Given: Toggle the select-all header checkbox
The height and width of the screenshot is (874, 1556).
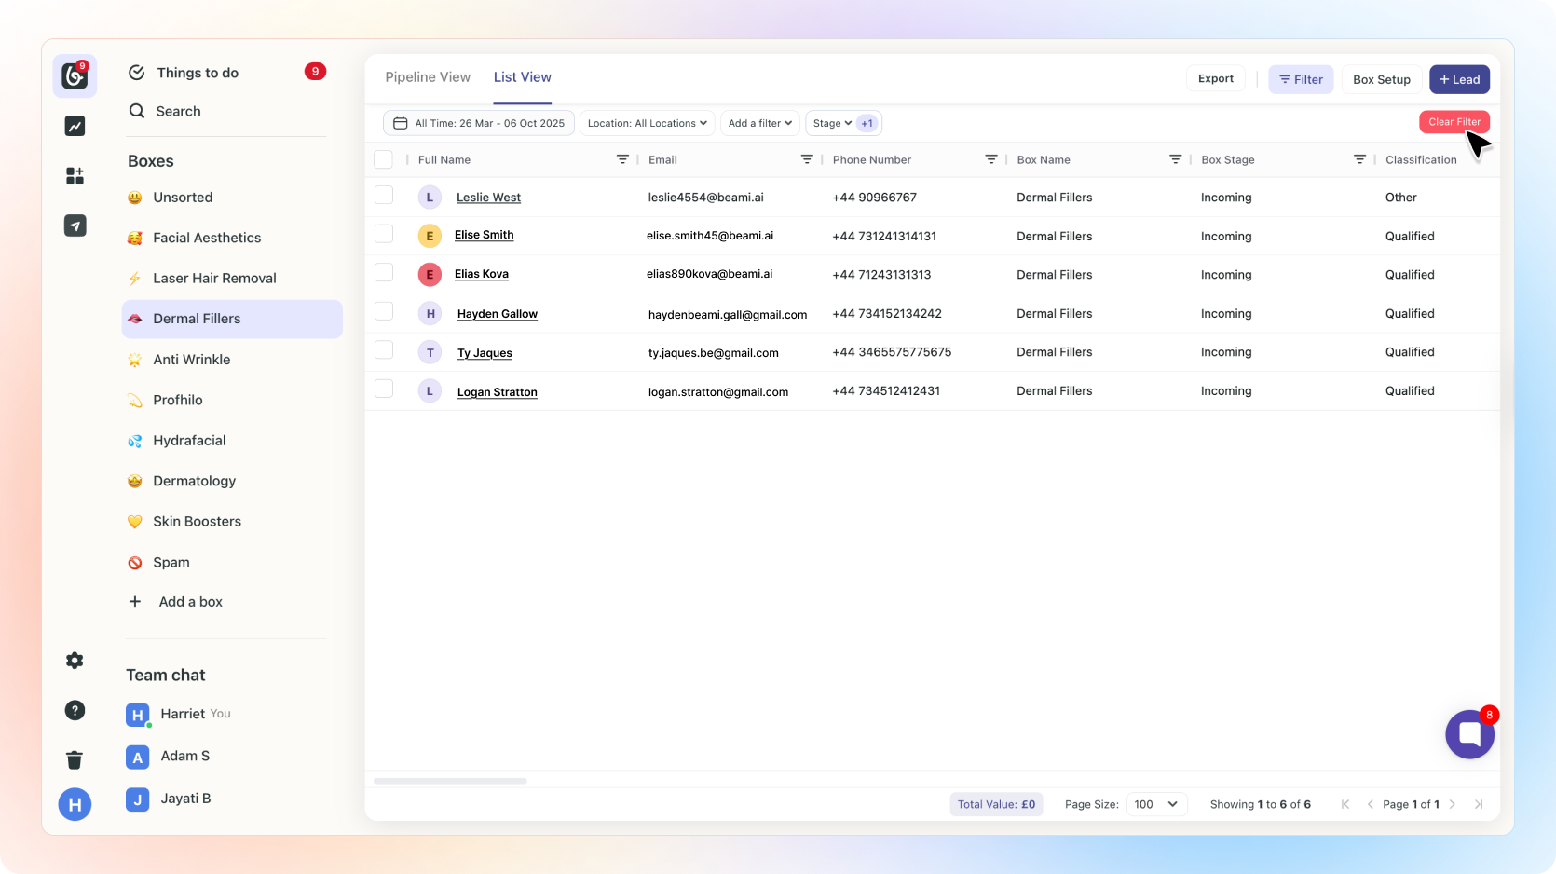Looking at the screenshot, I should tap(383, 159).
